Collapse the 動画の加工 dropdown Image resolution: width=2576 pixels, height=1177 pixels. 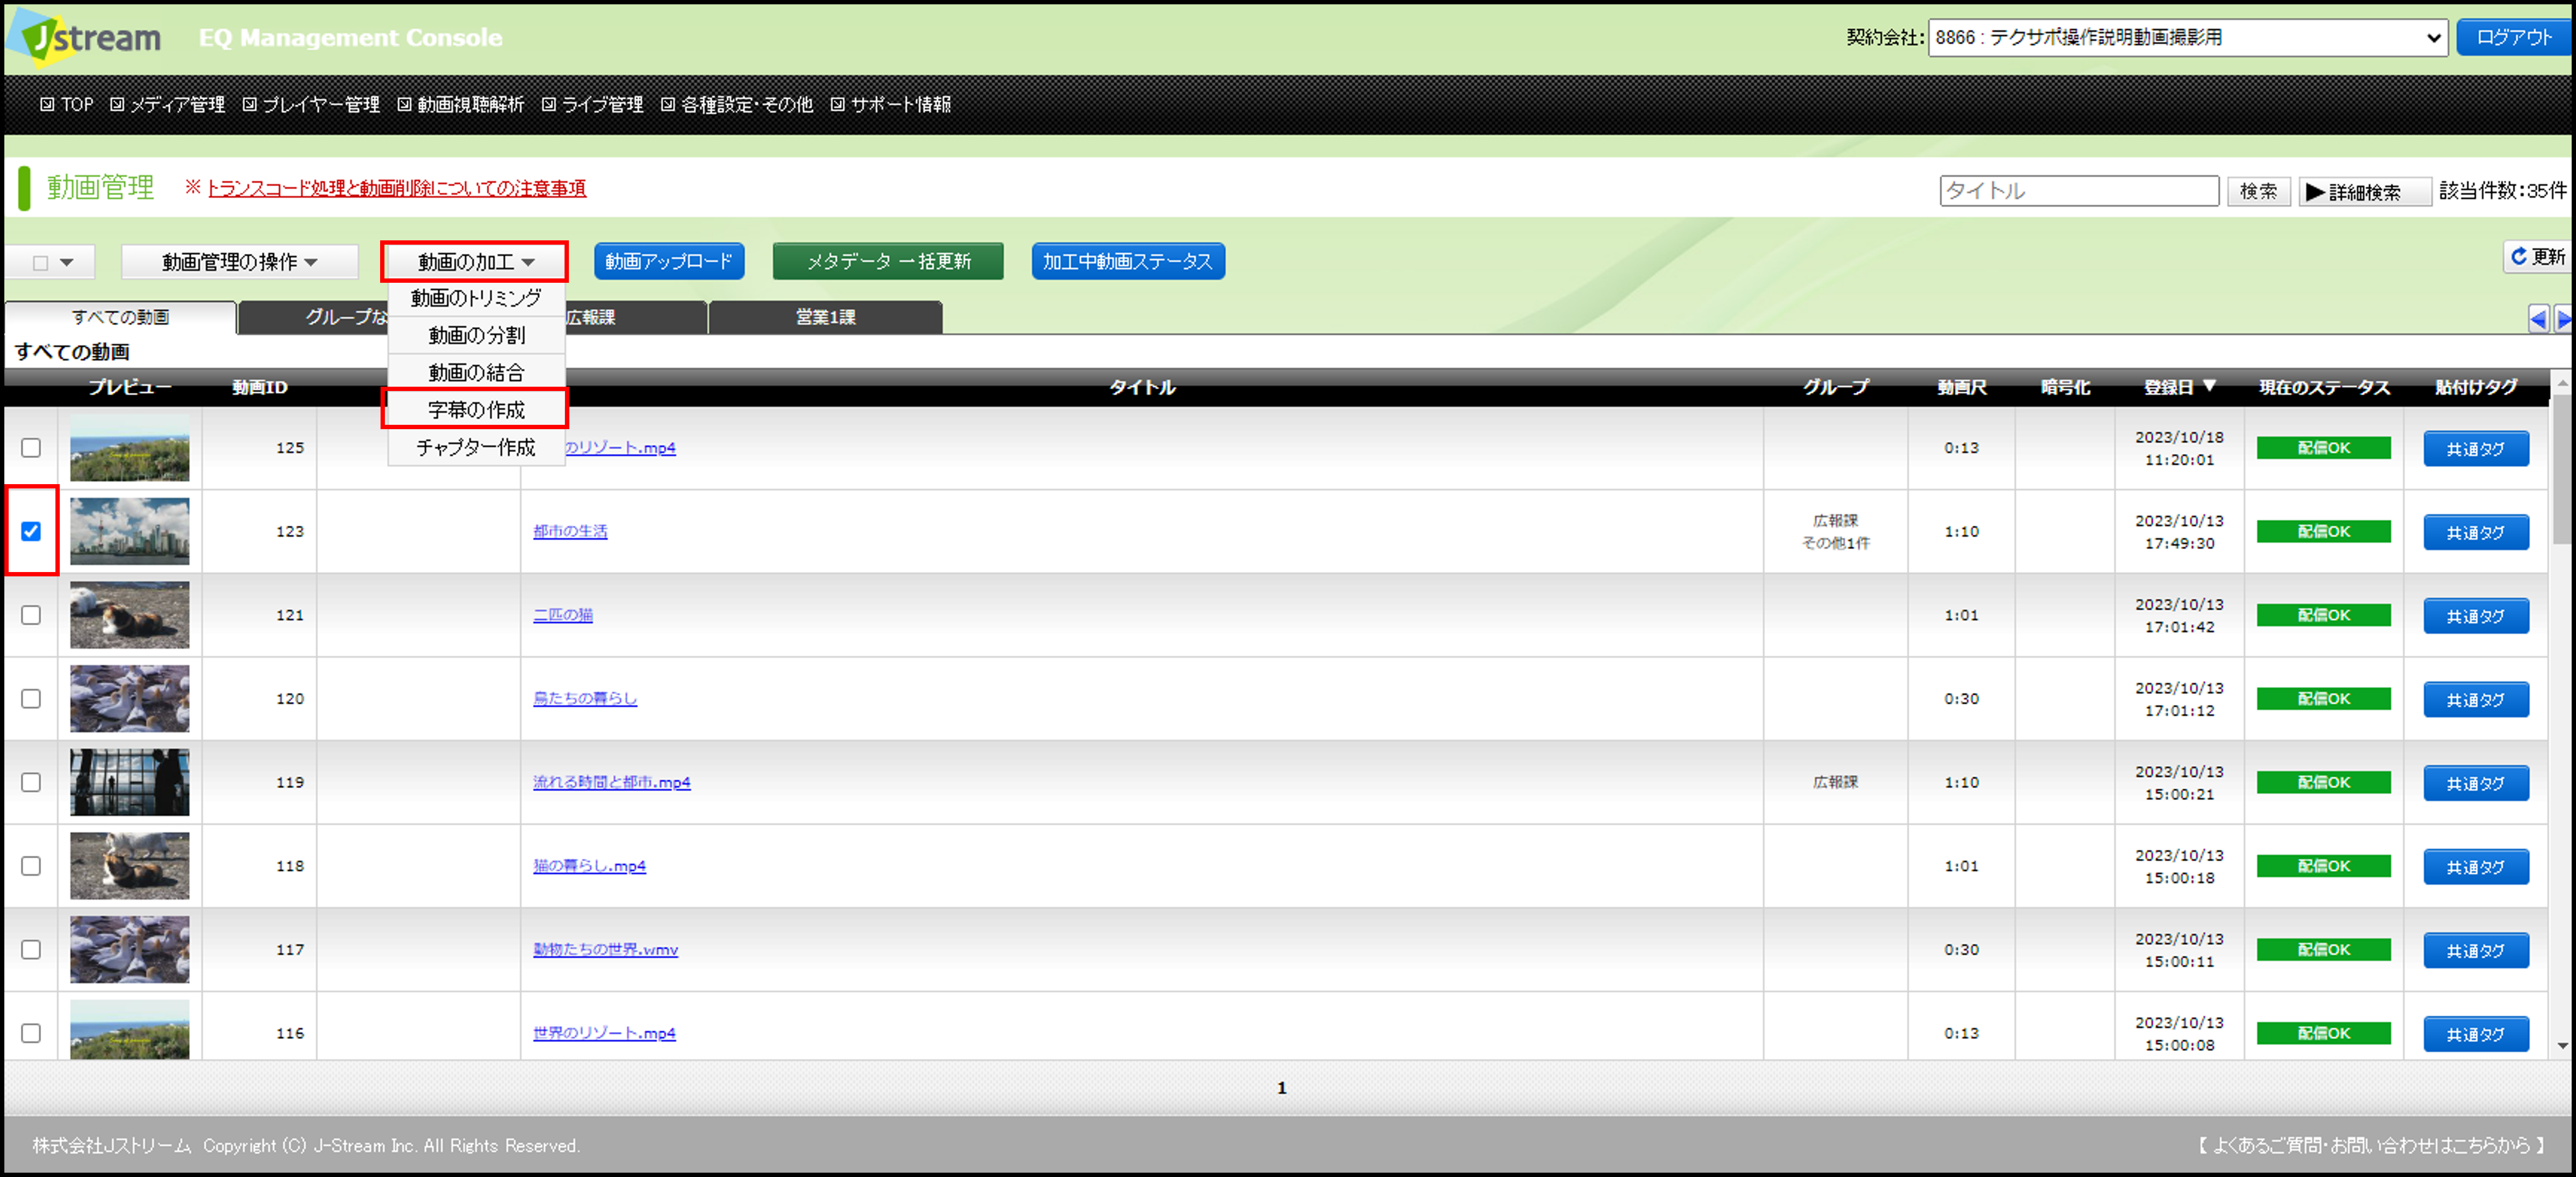475,262
